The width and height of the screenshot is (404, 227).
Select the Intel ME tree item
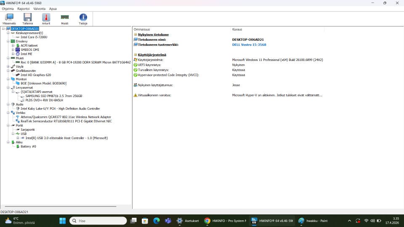click(x=26, y=54)
